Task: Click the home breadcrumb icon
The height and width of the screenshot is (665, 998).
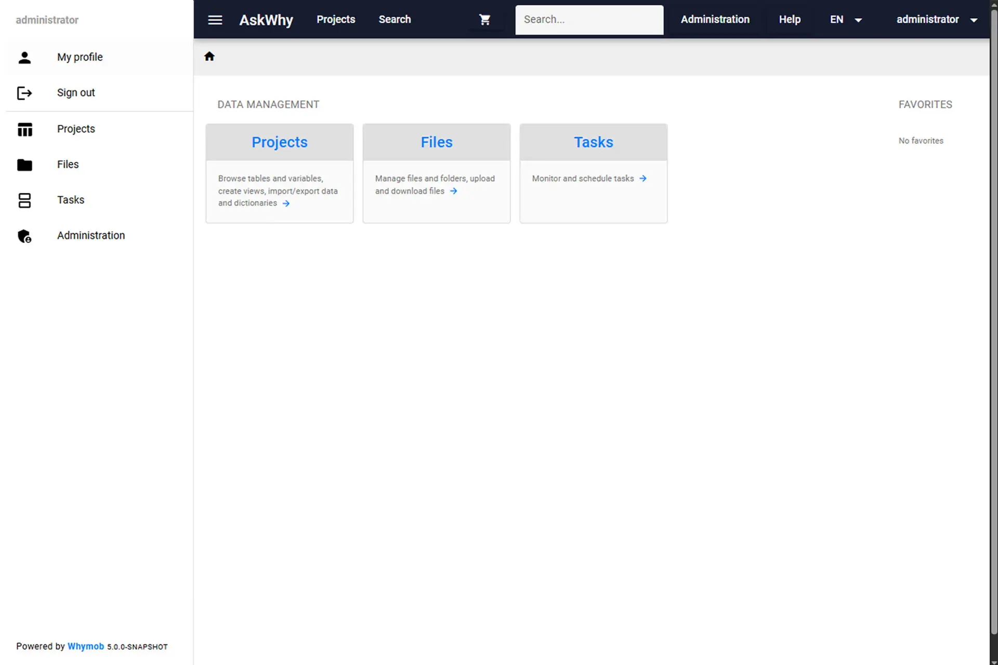Action: pos(209,56)
